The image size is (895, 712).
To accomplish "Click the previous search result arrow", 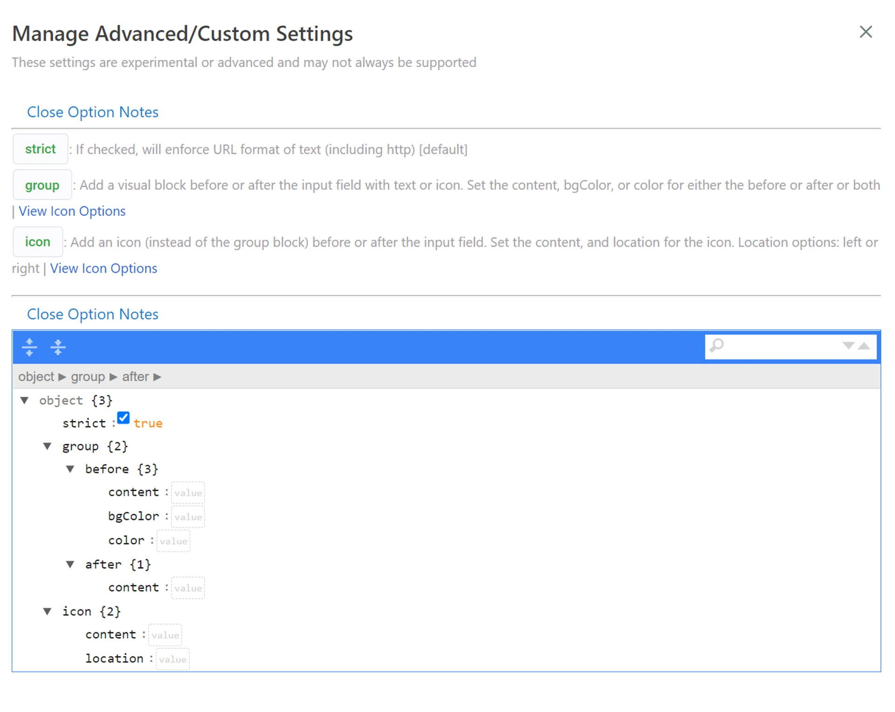I will pos(864,346).
